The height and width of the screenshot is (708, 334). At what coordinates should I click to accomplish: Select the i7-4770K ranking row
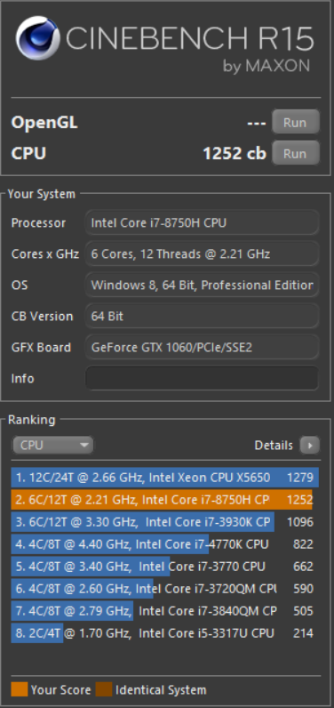165,544
